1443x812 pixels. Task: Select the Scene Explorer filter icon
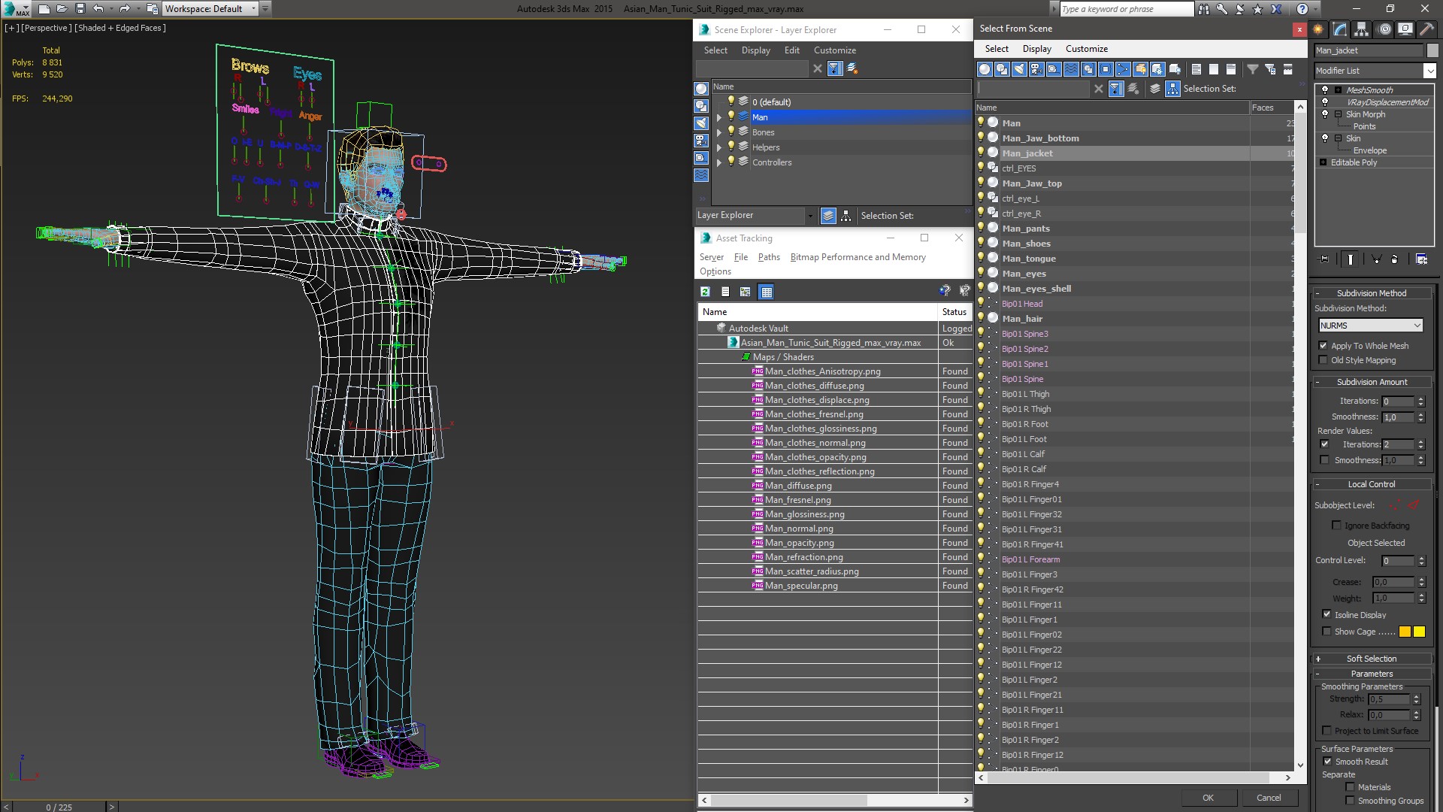point(834,68)
